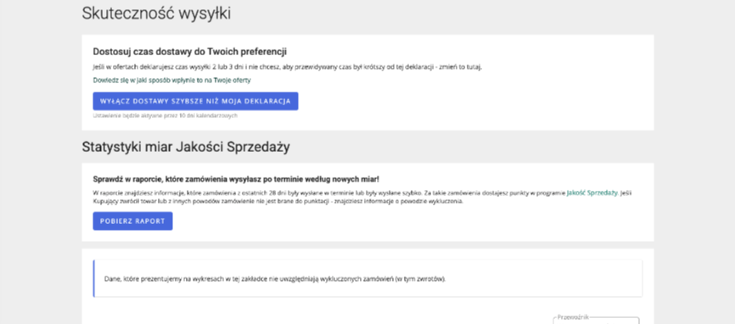Follow the Jakość Sprzedaży link

(592, 193)
